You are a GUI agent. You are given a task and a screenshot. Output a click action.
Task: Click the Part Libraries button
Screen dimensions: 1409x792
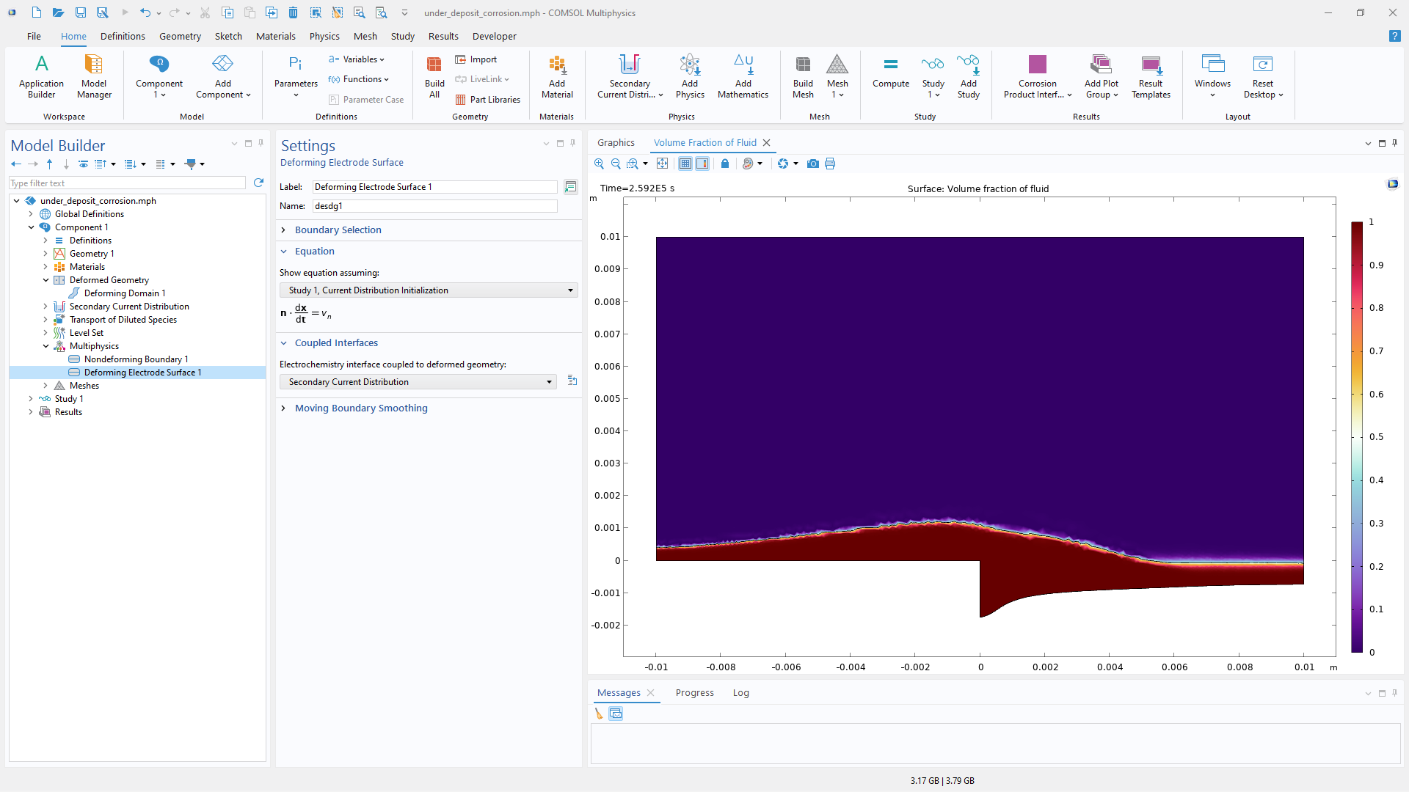click(x=488, y=100)
